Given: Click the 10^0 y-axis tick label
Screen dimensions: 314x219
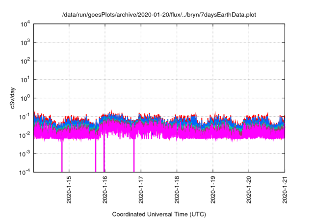Looking at the screenshot, I should [25, 98].
